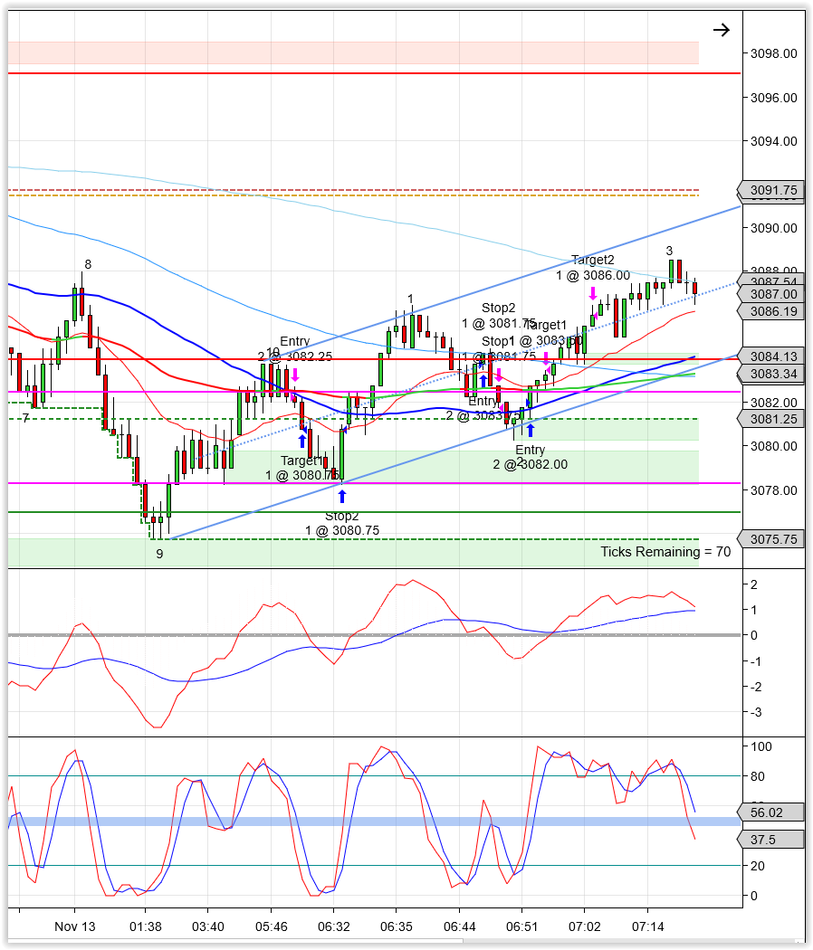Click the 'Entry' label above '2 @ 3082.25'
This screenshot has width=813, height=950.
pos(295,341)
